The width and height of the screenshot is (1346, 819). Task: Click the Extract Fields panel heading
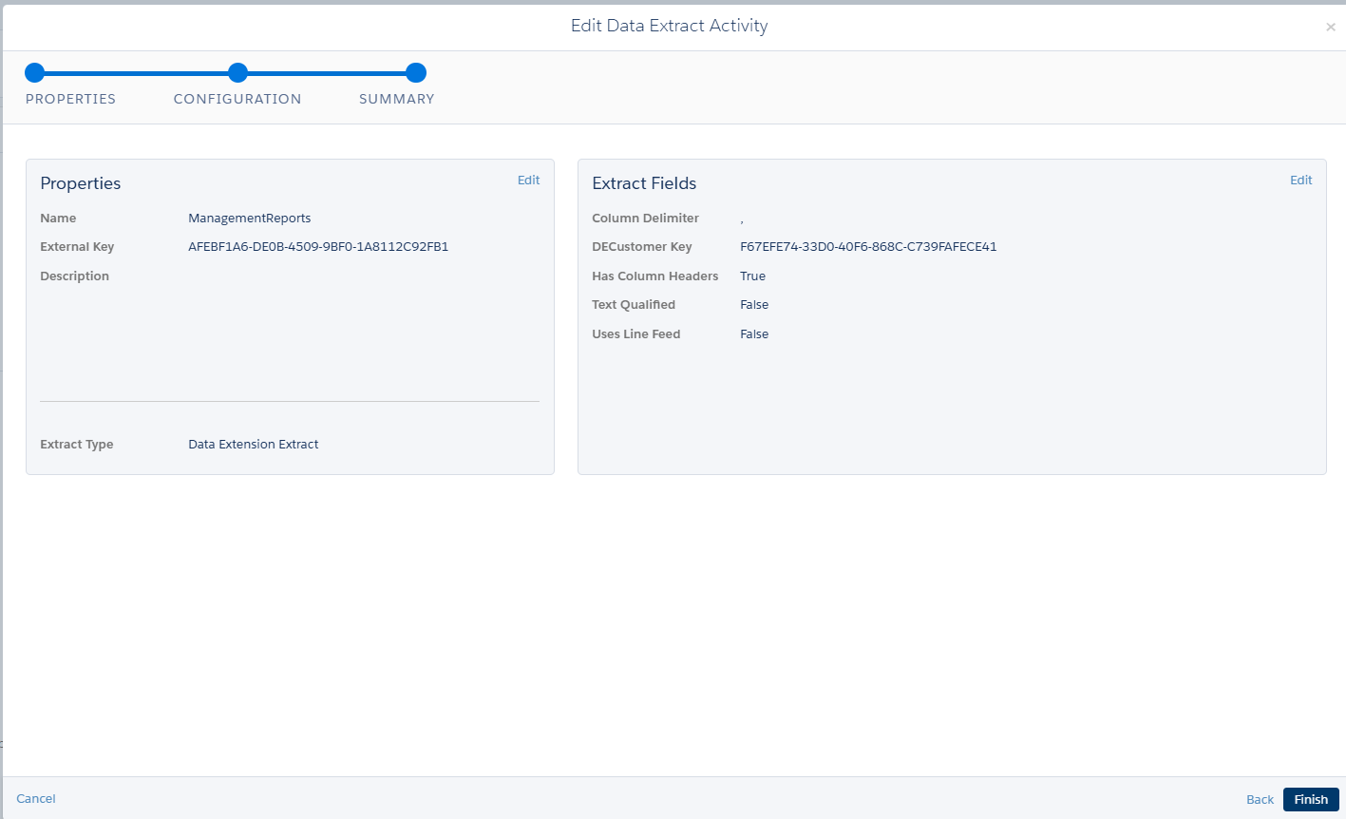tap(644, 183)
